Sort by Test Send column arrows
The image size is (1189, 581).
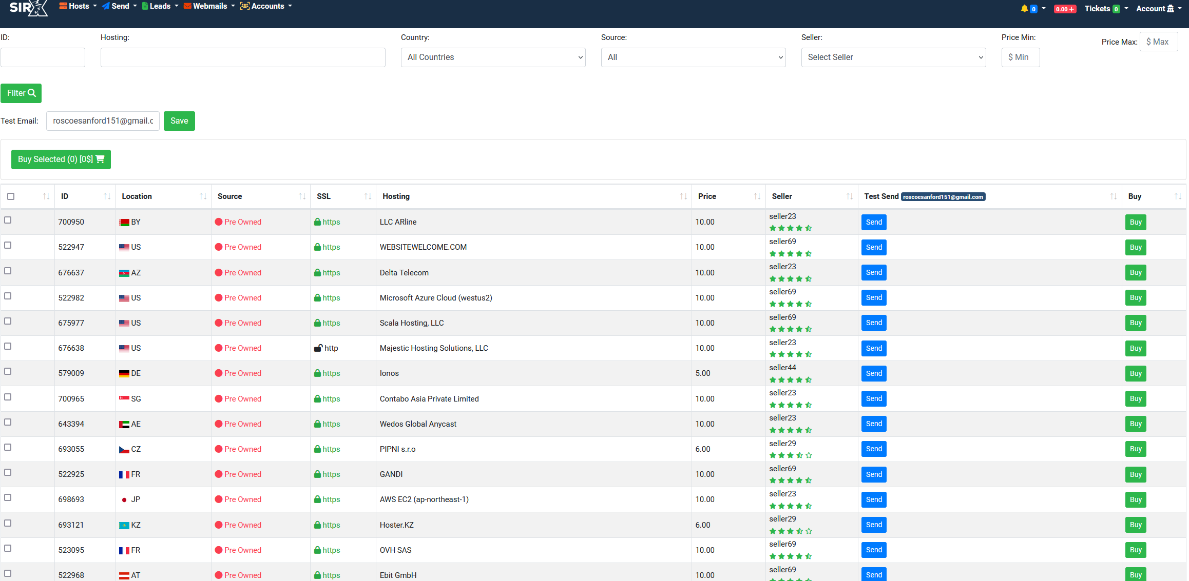1114,196
